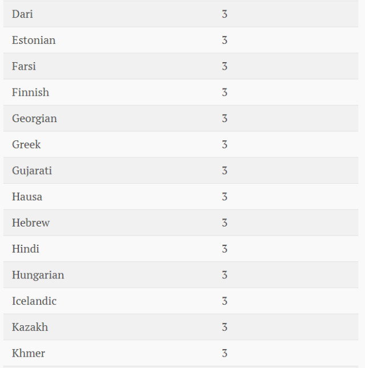Click the Georgian language cell
The width and height of the screenshot is (365, 368).
34,119
